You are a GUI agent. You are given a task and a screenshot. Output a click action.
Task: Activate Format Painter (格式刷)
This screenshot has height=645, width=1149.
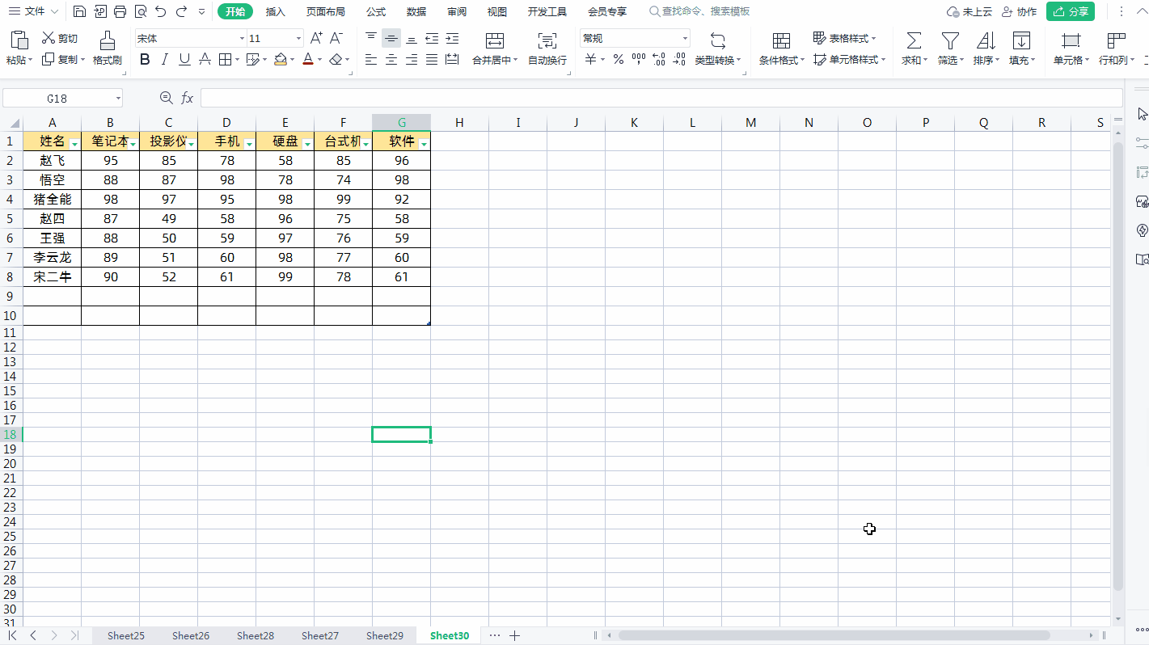coord(107,48)
